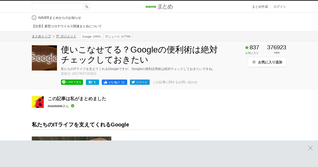Click the Twitter ツイート button
This screenshot has height=167, width=318.
[x=140, y=82]
